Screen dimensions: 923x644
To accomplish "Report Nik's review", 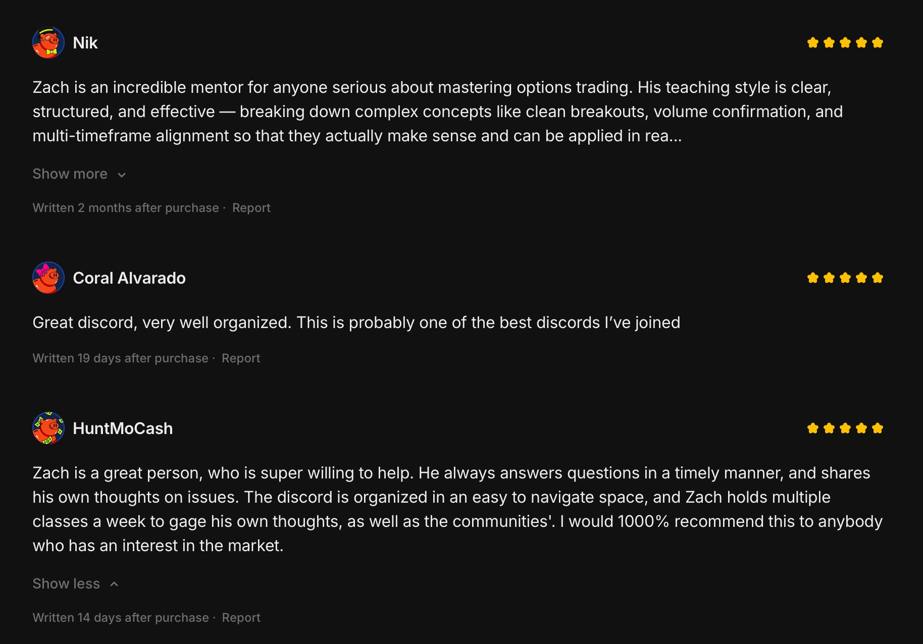I will (251, 208).
